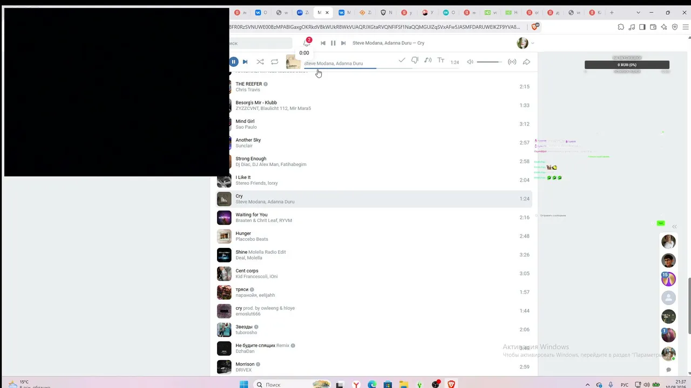Select the Mind Girl track row

[374, 124]
